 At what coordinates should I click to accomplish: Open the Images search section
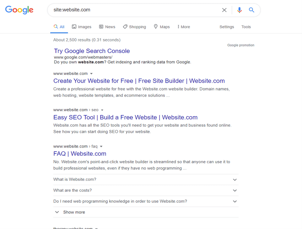point(81,27)
